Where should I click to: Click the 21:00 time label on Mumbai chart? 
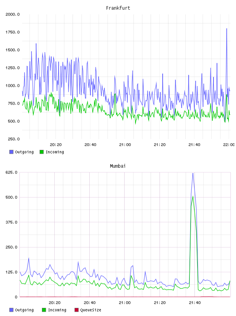pyautogui.click(x=125, y=303)
